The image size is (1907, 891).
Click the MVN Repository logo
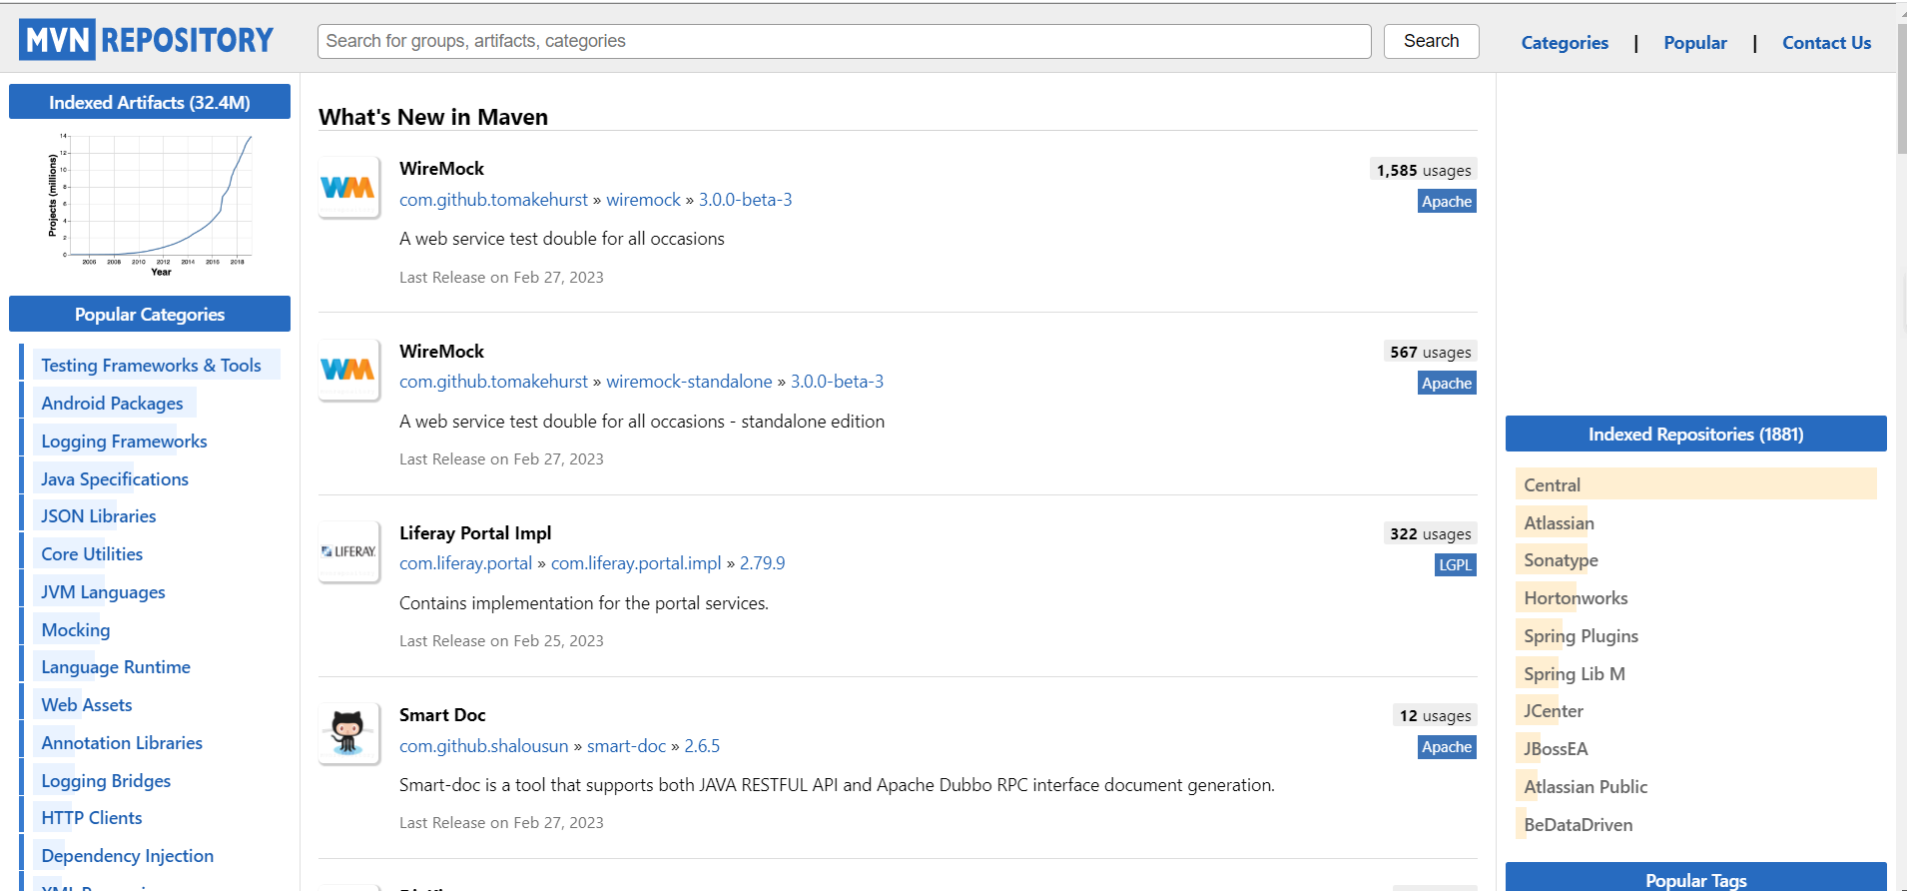click(146, 40)
